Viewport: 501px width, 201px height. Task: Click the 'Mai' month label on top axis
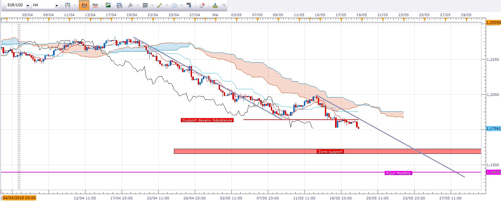tap(215, 15)
